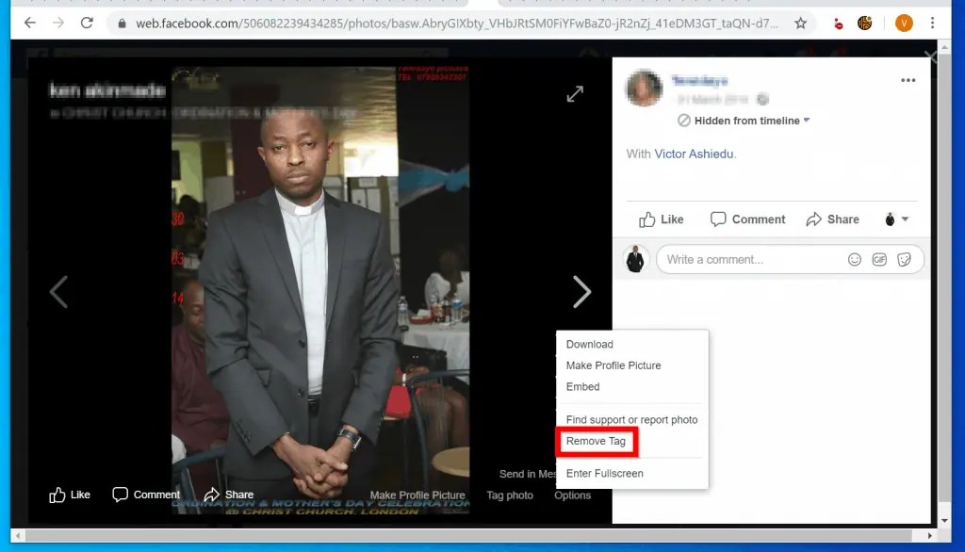Insert a GIF into the comment
Image resolution: width=965 pixels, height=552 pixels.
878,259
